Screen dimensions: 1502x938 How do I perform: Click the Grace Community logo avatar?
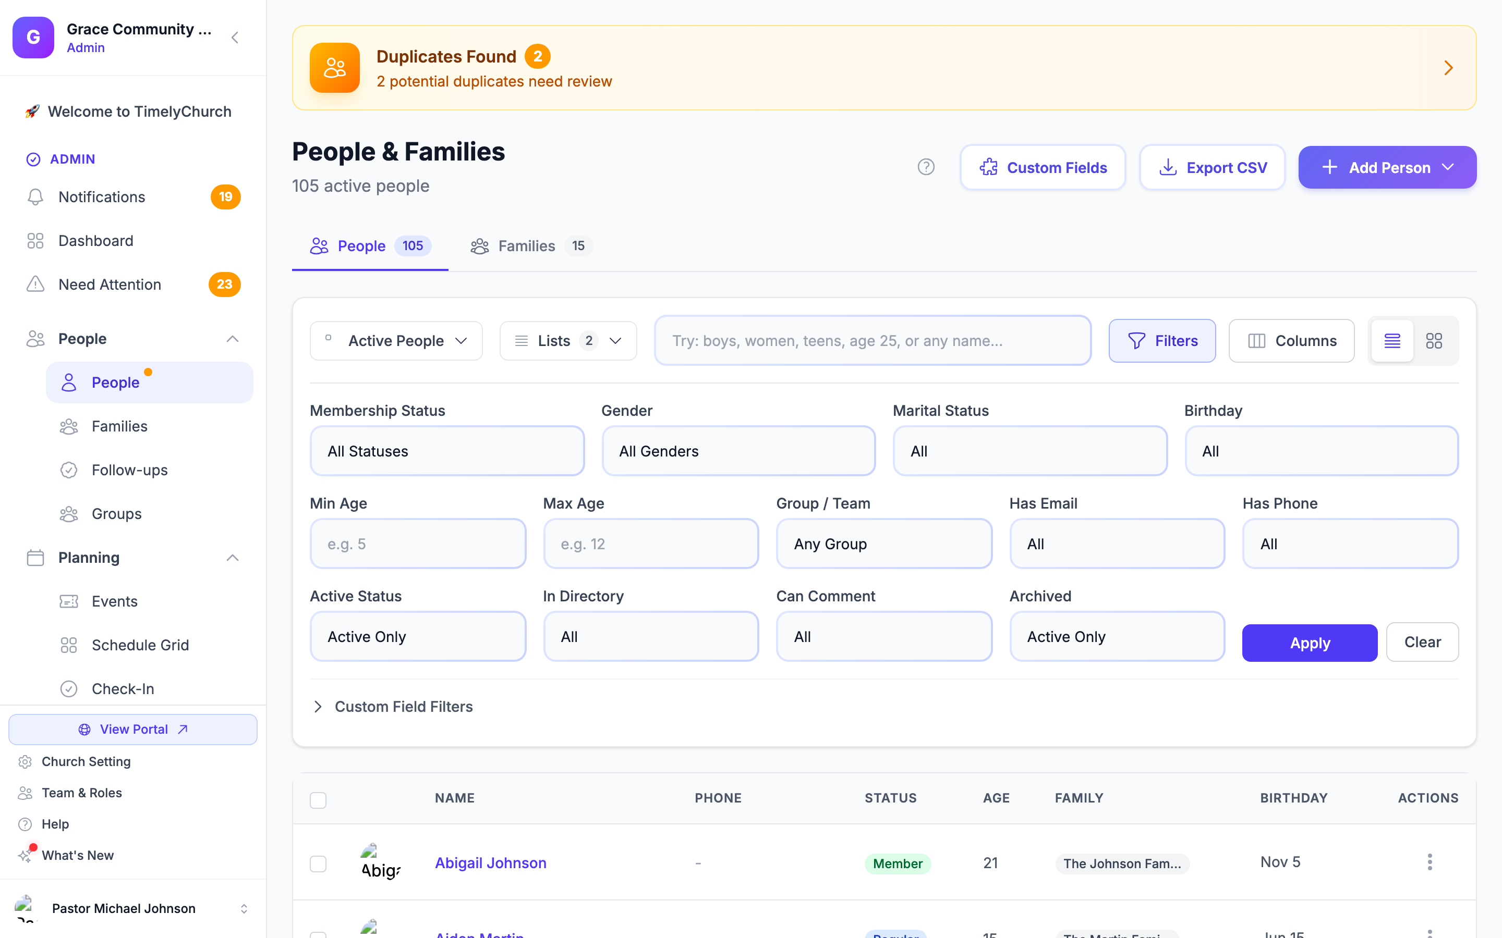coord(33,37)
